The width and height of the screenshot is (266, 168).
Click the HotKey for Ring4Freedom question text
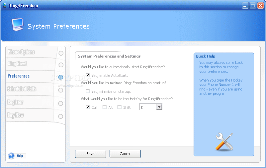(x=127, y=99)
